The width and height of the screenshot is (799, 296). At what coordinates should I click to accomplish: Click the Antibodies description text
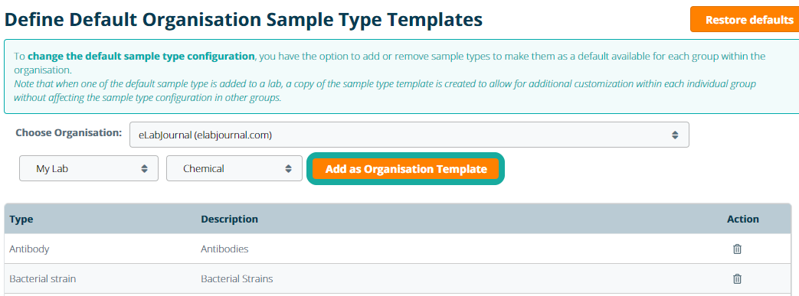pyautogui.click(x=224, y=249)
